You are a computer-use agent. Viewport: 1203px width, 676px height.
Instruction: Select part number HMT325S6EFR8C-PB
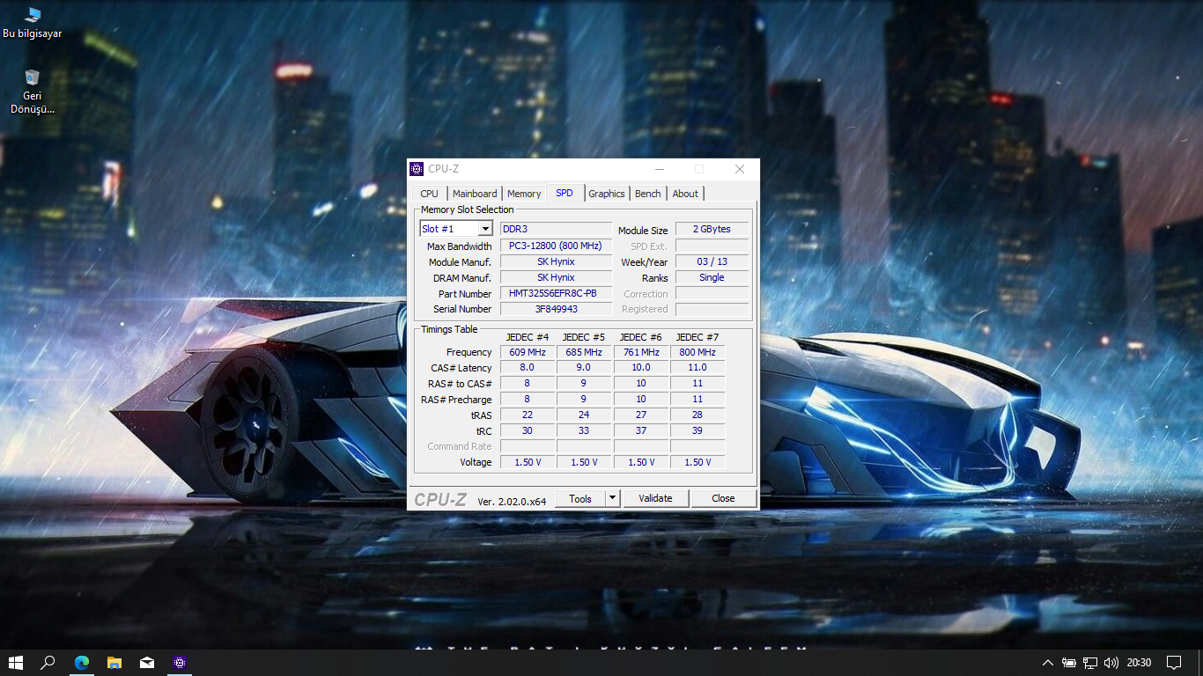[556, 294]
